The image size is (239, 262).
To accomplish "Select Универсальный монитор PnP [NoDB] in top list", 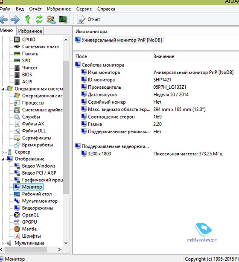I will tap(119, 40).
